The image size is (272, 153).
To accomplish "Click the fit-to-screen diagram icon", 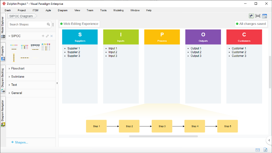I will pyautogui.click(x=258, y=16).
